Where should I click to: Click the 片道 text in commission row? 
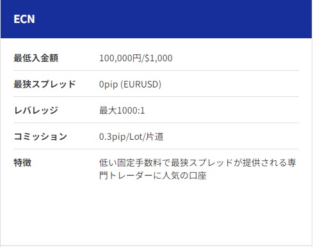click(x=154, y=137)
